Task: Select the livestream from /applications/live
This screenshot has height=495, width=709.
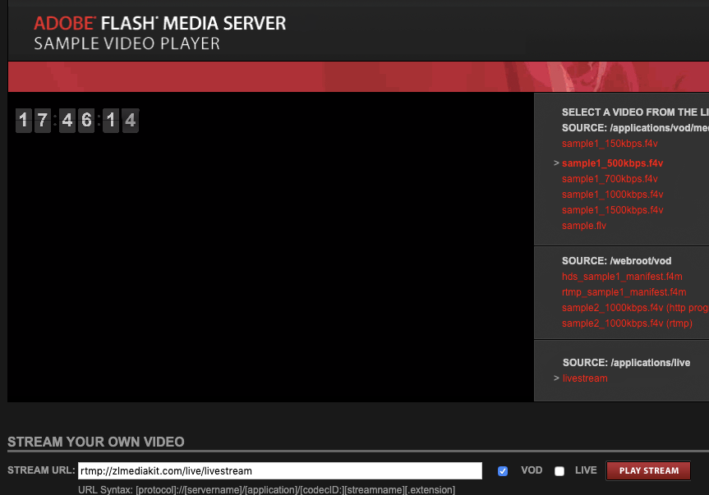Action: (585, 378)
